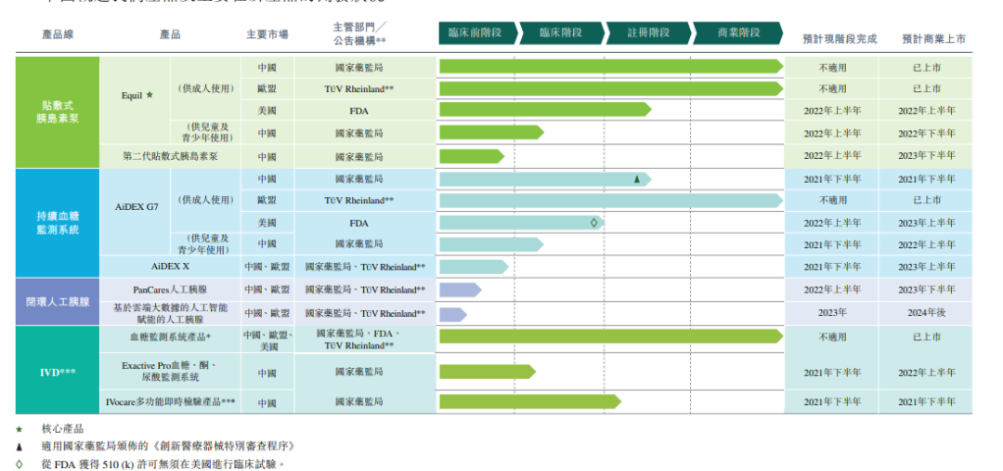Click the diamond marker in AiDEX G7 FDA bar
The height and width of the screenshot is (471, 1003).
pos(593,223)
